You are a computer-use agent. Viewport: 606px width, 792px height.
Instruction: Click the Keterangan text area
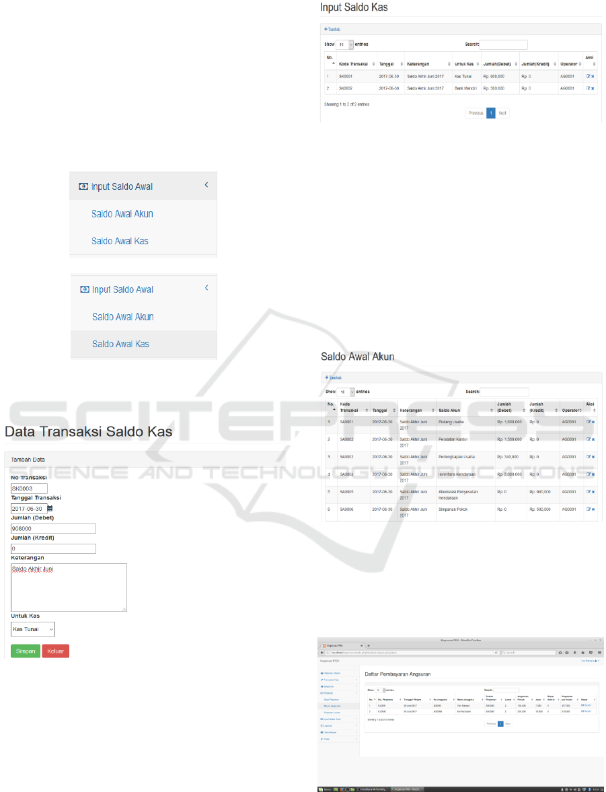point(69,587)
